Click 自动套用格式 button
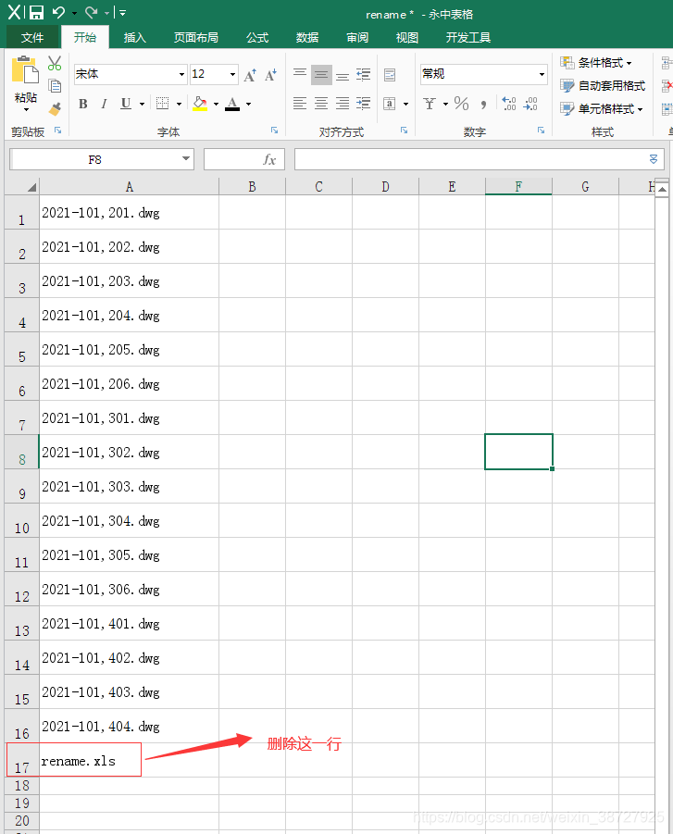This screenshot has width=673, height=834. (x=603, y=86)
